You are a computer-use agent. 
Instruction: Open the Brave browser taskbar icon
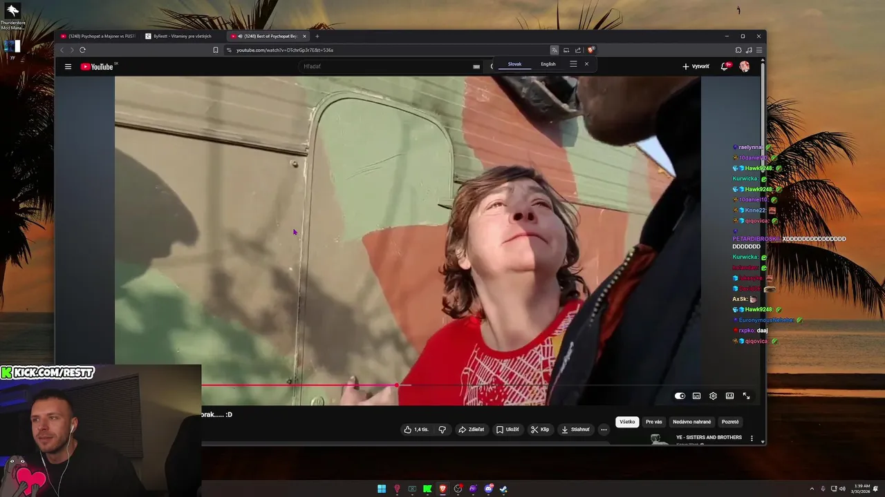click(442, 489)
